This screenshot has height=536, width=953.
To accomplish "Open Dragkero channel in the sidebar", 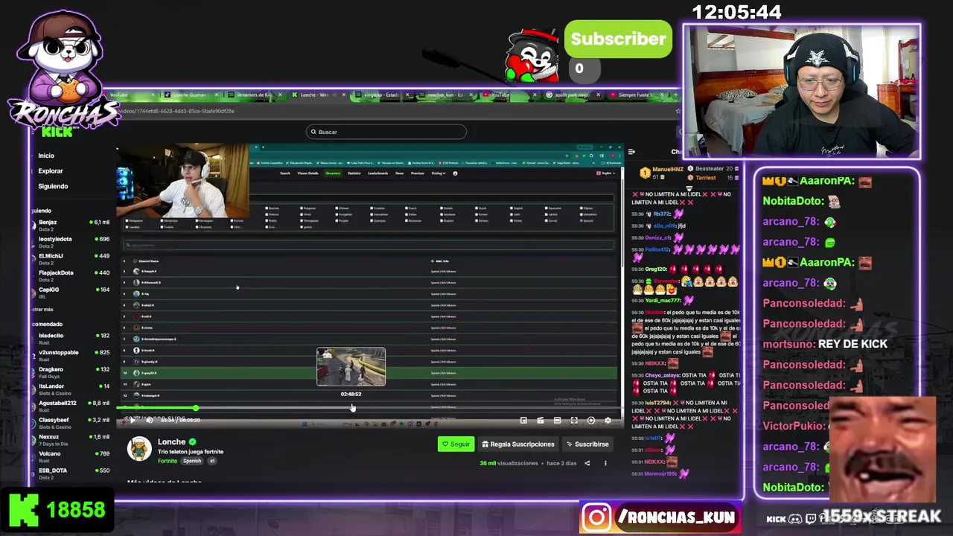I will point(71,371).
